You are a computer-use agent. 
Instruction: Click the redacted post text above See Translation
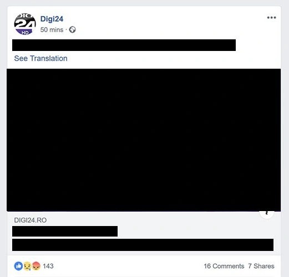coord(124,45)
